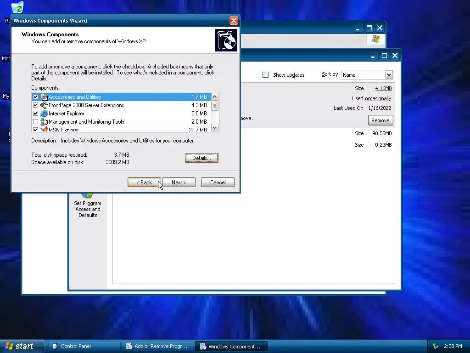Open the Sort by Name dropdown

(389, 75)
